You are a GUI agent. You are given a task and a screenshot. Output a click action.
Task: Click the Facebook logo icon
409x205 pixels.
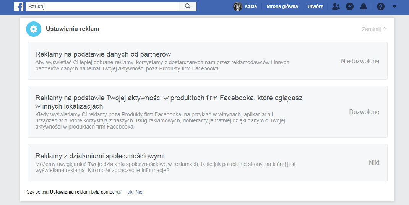click(x=19, y=7)
